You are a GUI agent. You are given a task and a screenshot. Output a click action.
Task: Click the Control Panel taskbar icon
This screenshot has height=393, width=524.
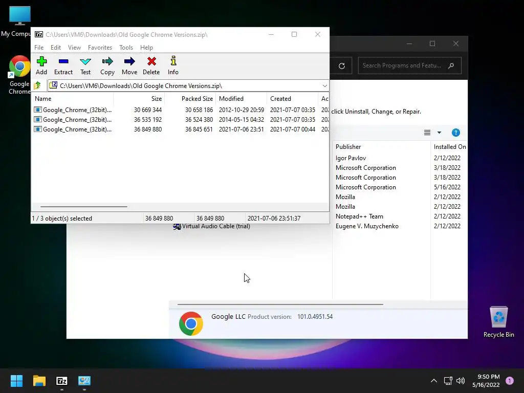(x=84, y=381)
